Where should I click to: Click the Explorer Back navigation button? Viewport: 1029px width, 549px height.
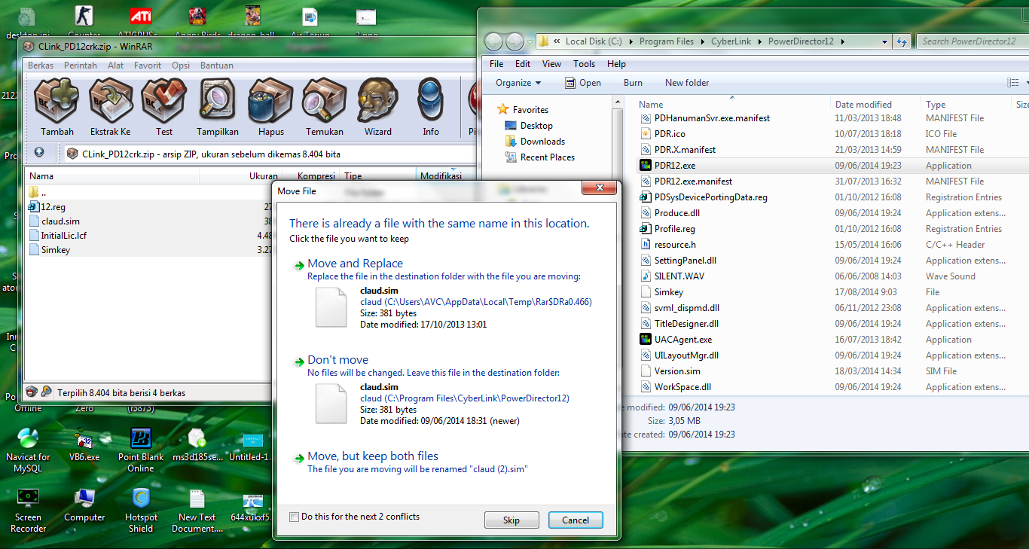493,41
